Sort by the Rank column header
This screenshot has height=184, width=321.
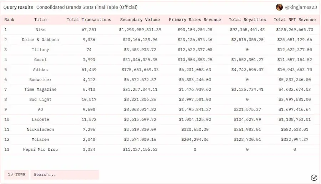pyautogui.click(x=10, y=20)
